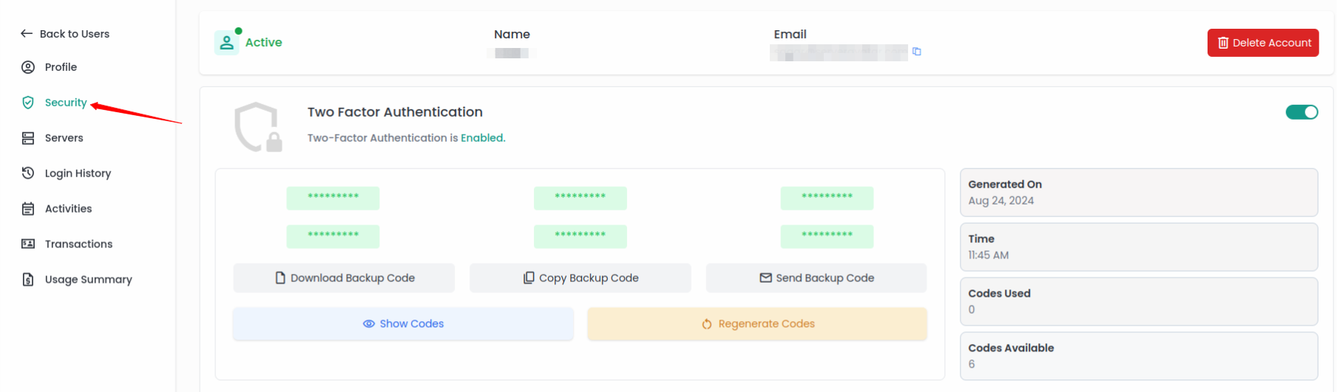Send Backup Code via email

(816, 278)
